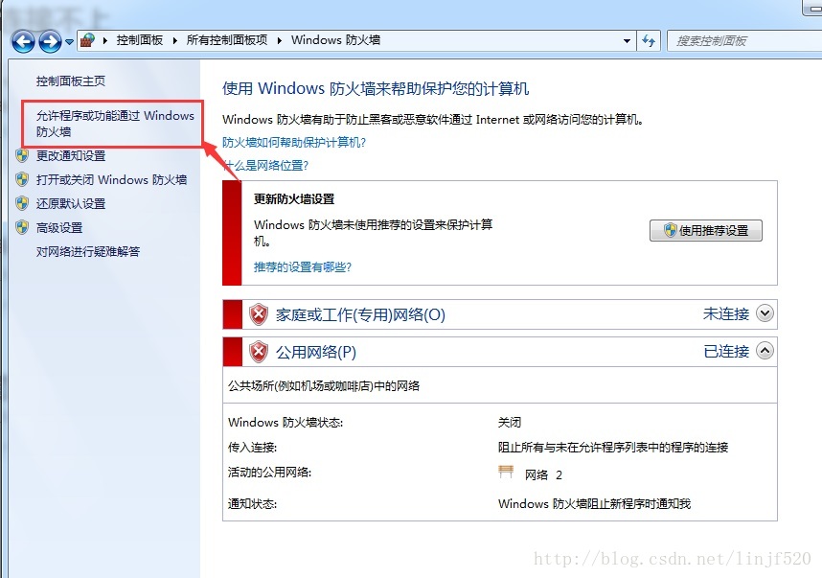822x578 pixels.
Task: Click the Control Panel icon in address bar
Action: click(x=87, y=40)
